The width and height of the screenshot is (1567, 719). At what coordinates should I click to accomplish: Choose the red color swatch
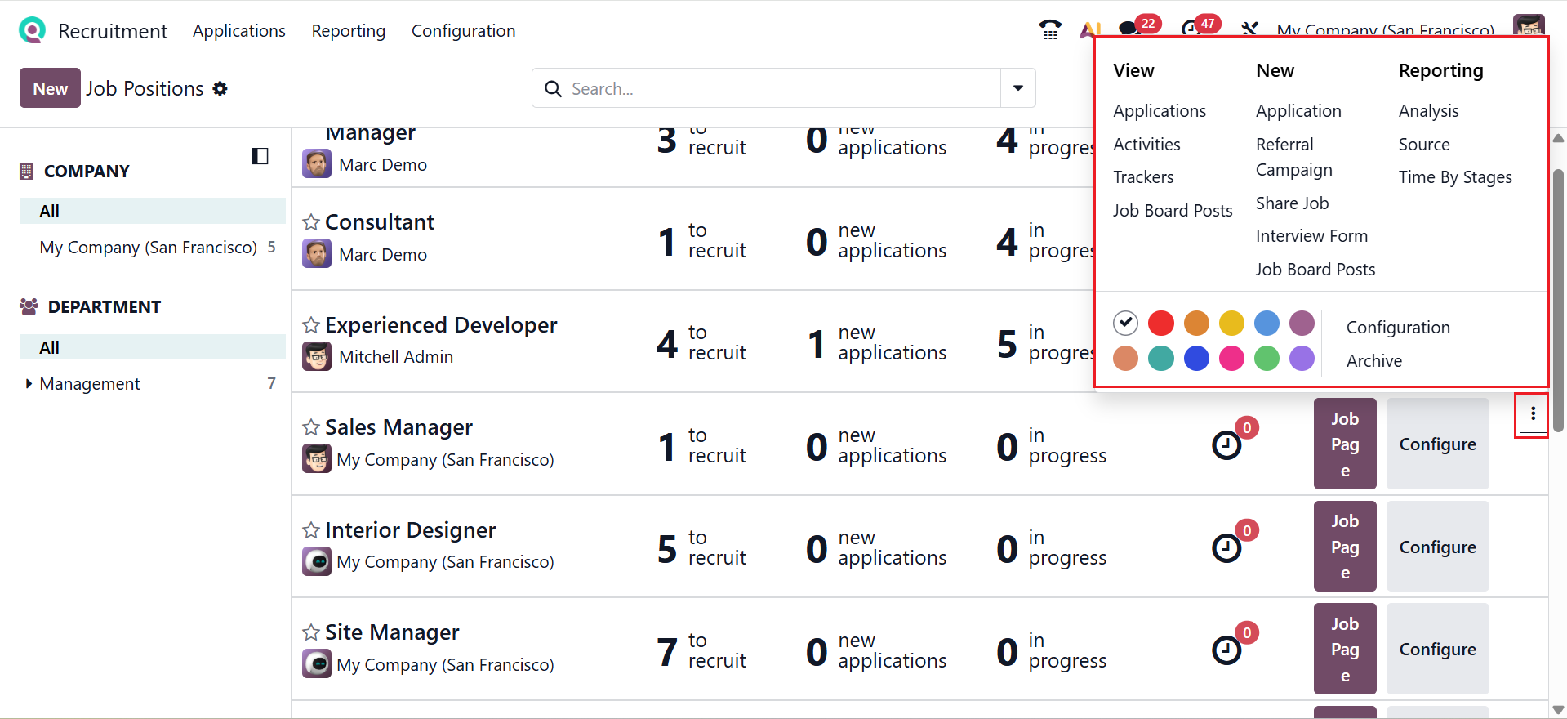(1160, 324)
